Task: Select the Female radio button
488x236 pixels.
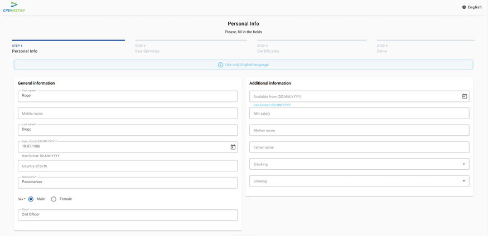Action: click(x=54, y=199)
